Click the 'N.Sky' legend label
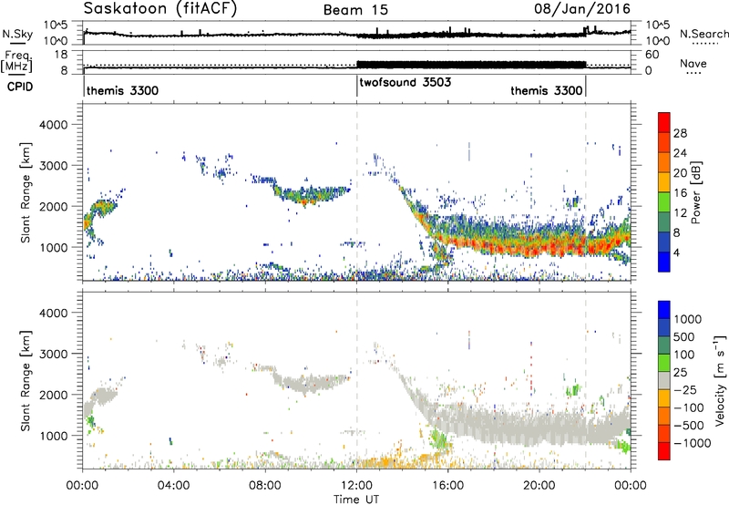 (x=17, y=34)
